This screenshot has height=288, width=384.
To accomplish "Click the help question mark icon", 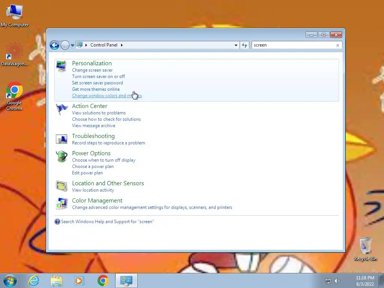I will (57, 222).
